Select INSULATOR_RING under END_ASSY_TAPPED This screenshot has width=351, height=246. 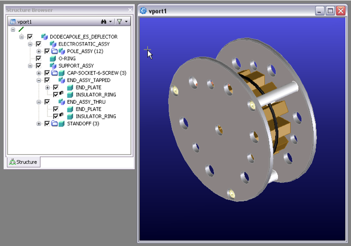click(95, 95)
